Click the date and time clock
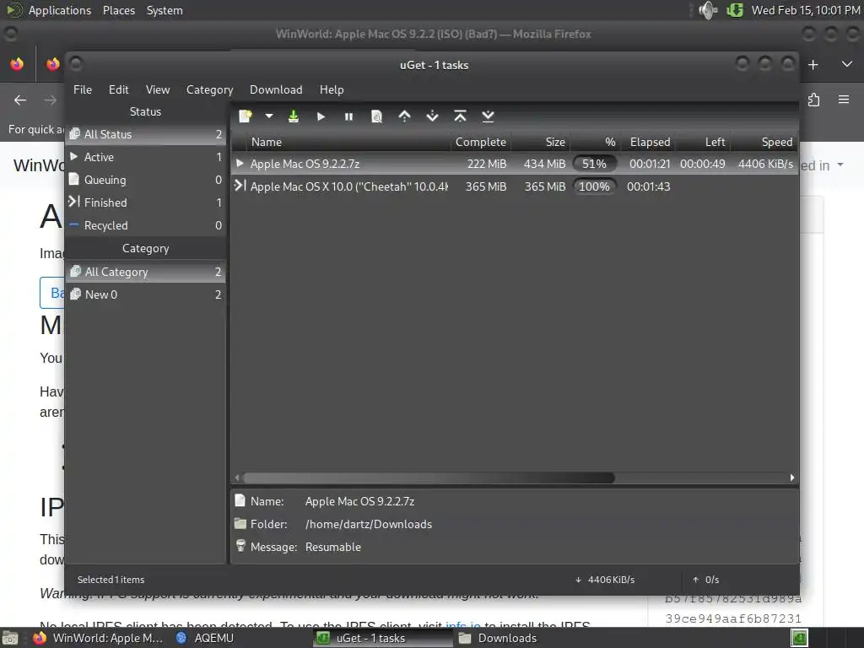Screen dimensions: 864x648 806,10
